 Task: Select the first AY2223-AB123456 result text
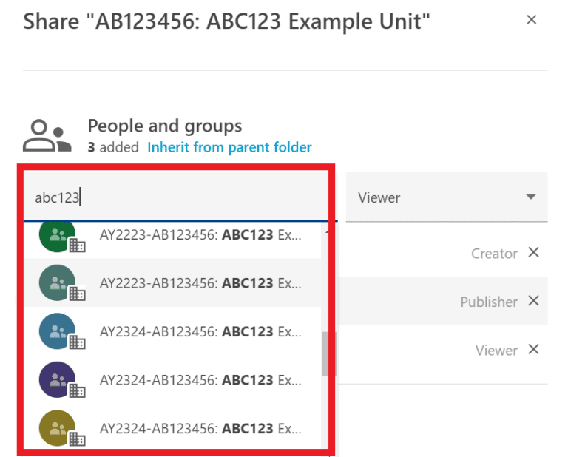pos(200,235)
